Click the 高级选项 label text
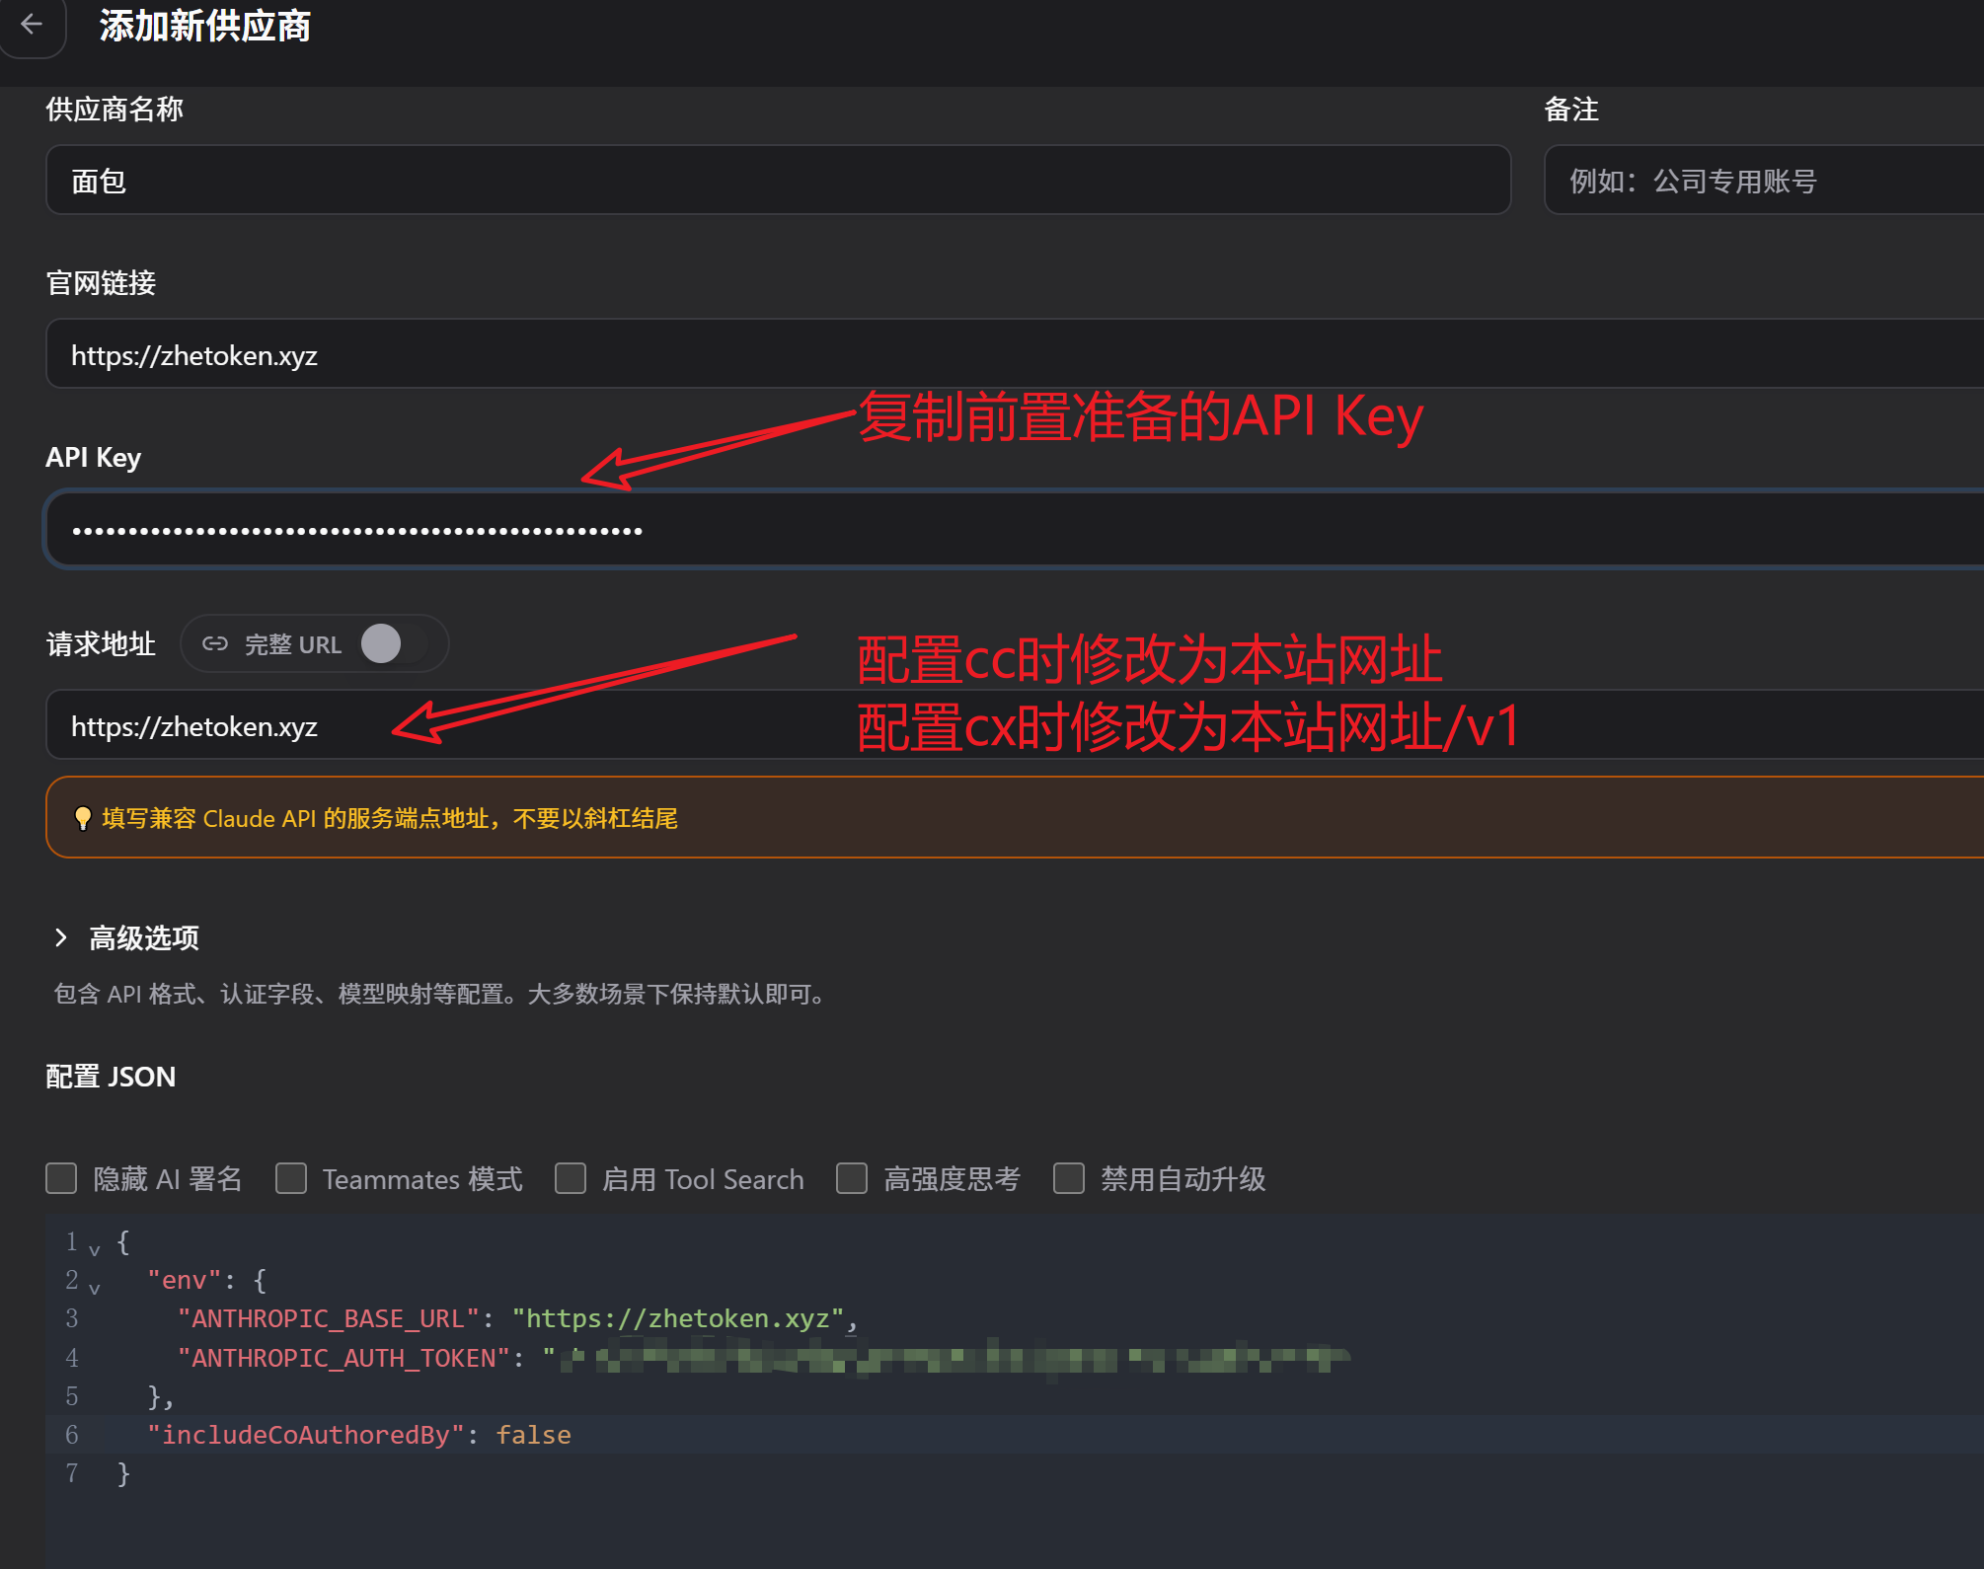 click(144, 937)
